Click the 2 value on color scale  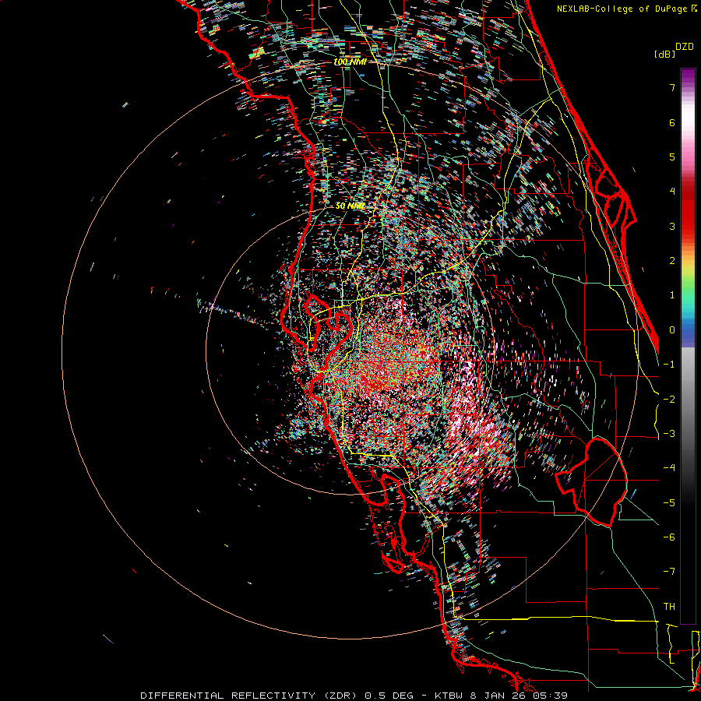tap(672, 261)
